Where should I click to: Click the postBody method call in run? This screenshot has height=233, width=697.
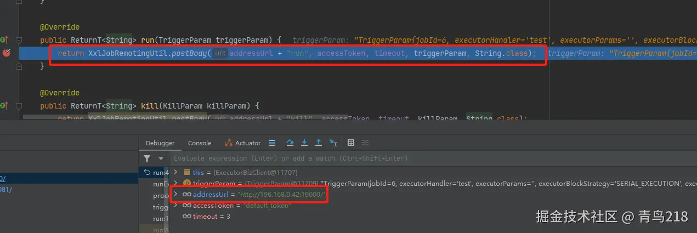(189, 53)
